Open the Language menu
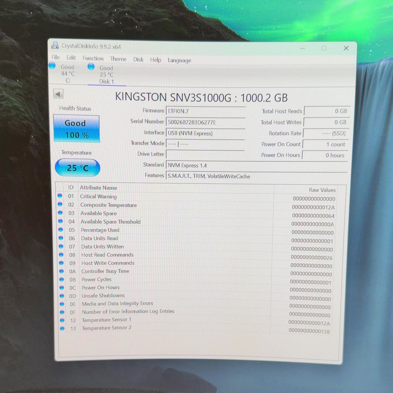 179,60
